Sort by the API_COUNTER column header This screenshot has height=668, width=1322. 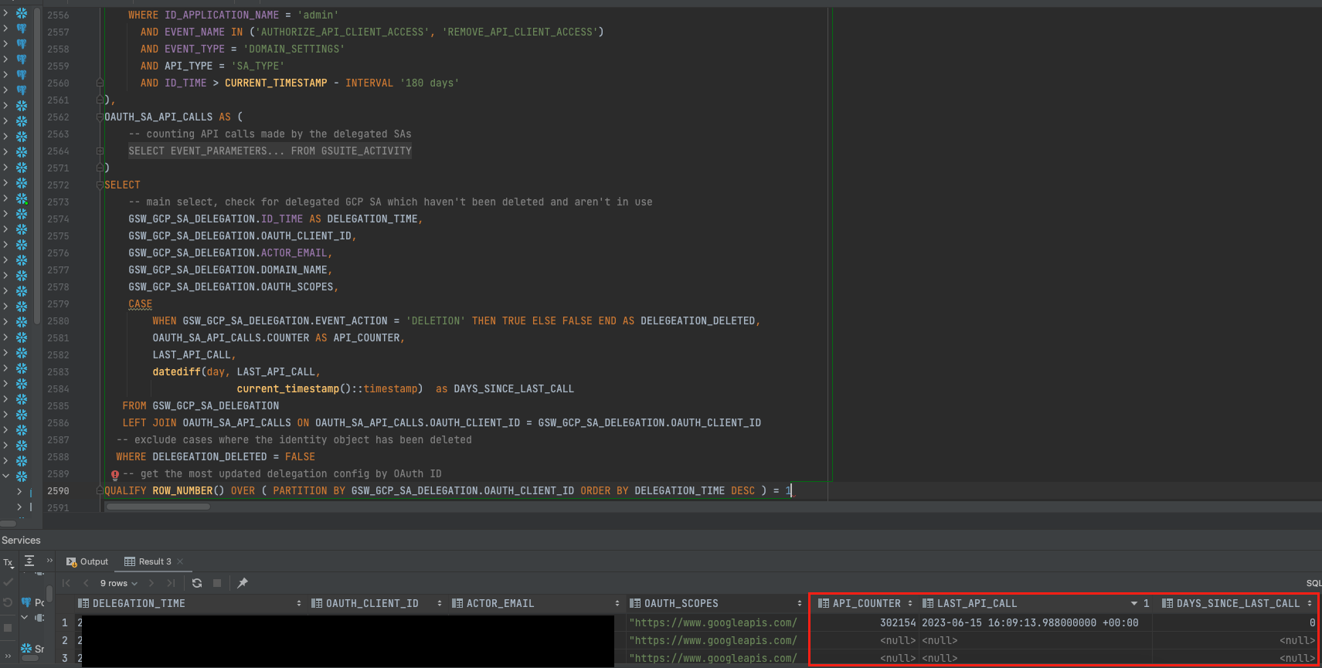866,603
